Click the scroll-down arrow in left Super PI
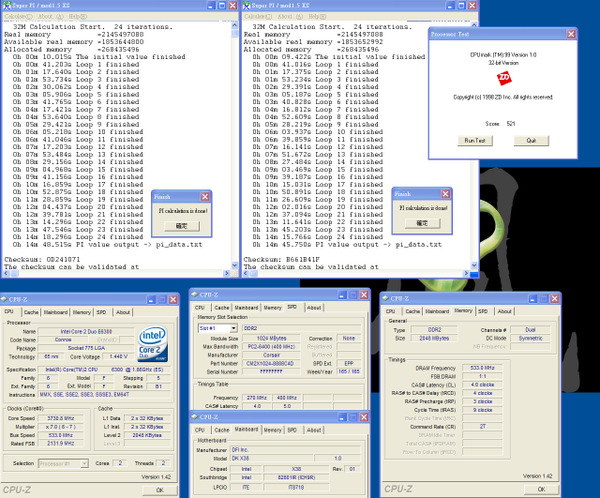Screen dimensions: 600x498 coord(234,264)
